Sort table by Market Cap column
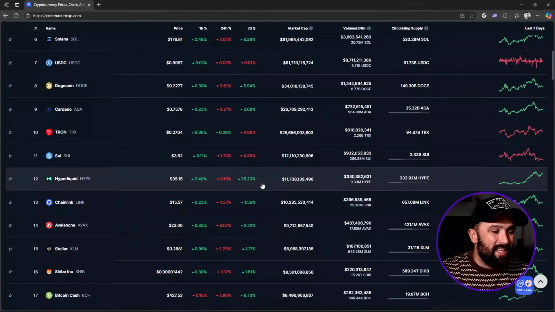The image size is (555, 312). click(x=298, y=28)
